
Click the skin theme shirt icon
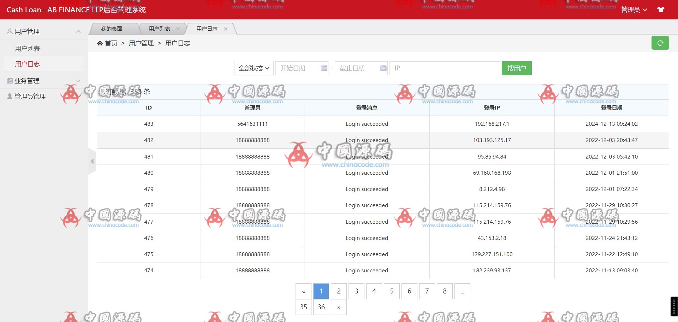661,10
